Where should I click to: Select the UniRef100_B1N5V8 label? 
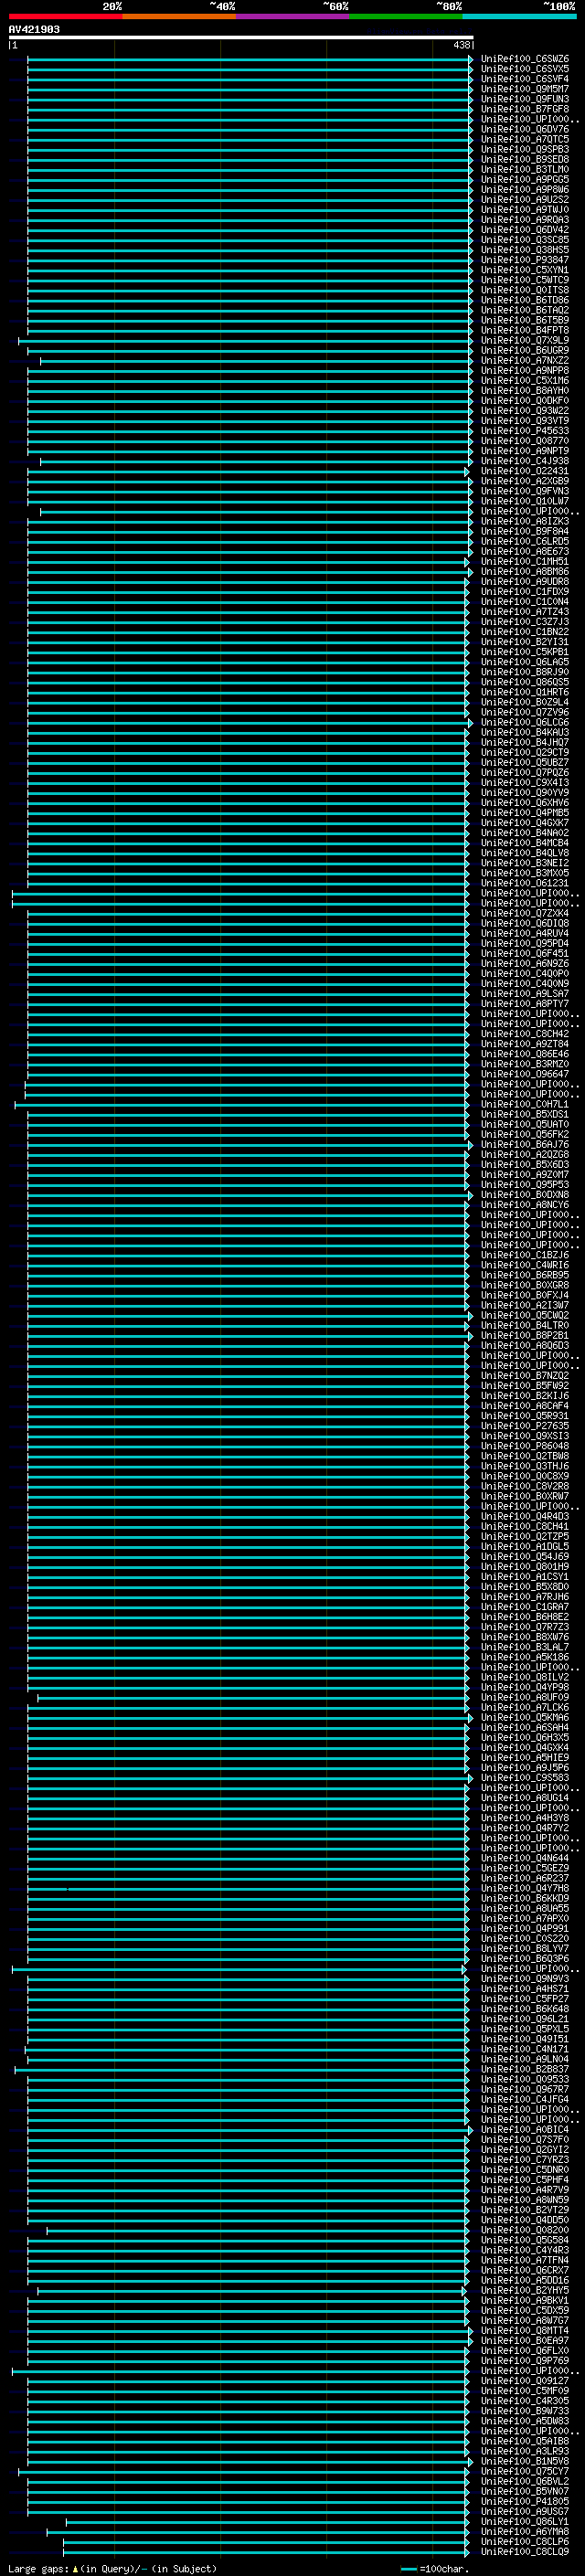click(x=525, y=2461)
